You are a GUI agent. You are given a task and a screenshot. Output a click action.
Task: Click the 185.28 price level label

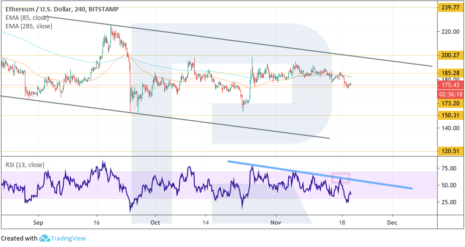tap(450, 73)
